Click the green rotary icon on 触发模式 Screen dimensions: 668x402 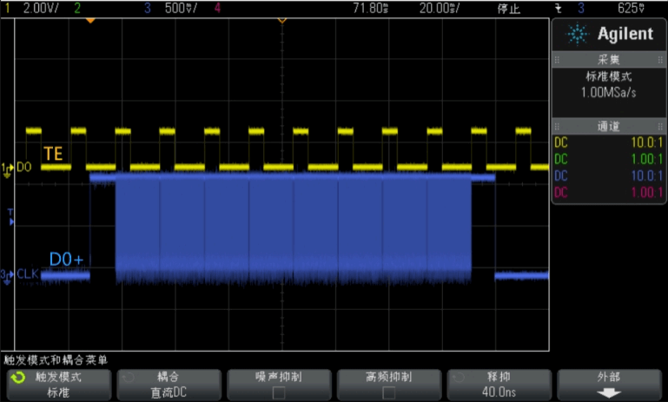pyautogui.click(x=17, y=378)
